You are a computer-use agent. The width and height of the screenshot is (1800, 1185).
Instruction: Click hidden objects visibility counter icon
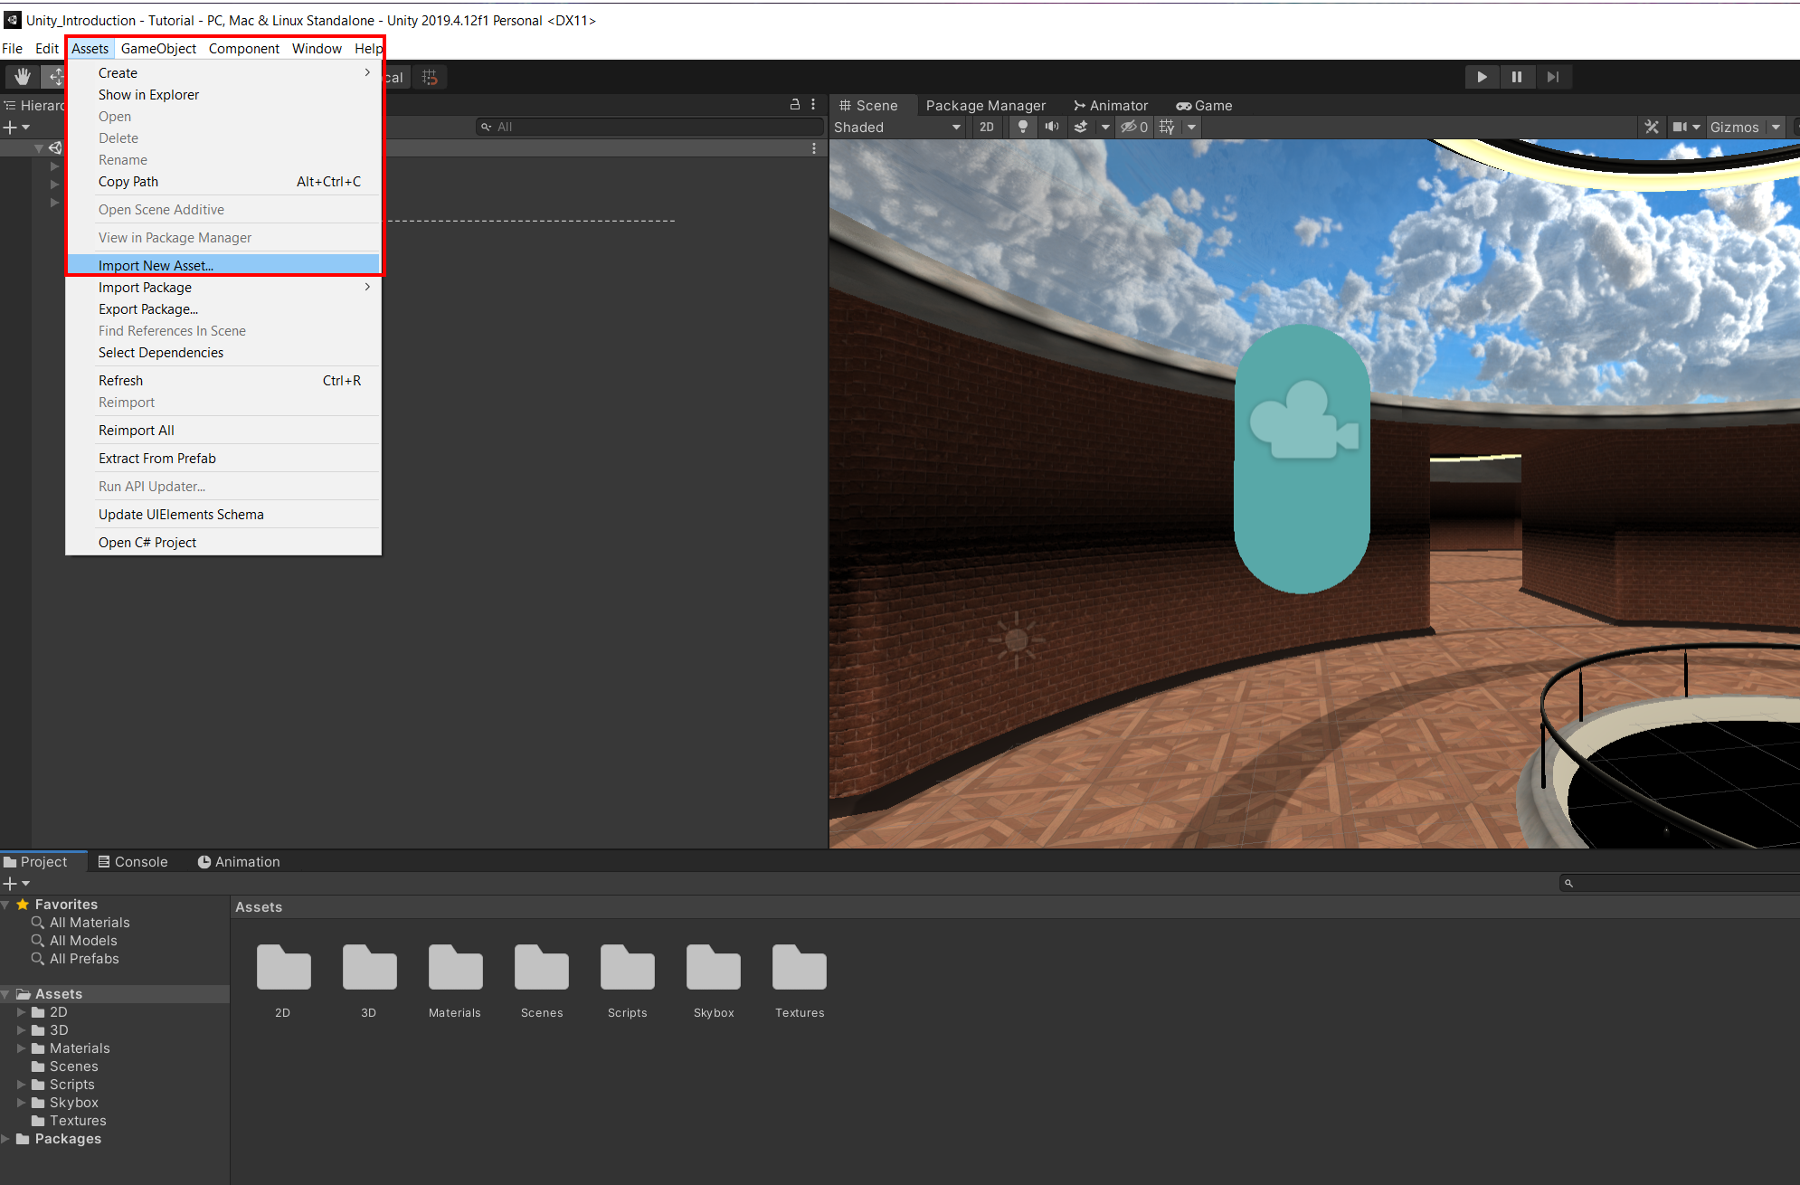pos(1134,128)
